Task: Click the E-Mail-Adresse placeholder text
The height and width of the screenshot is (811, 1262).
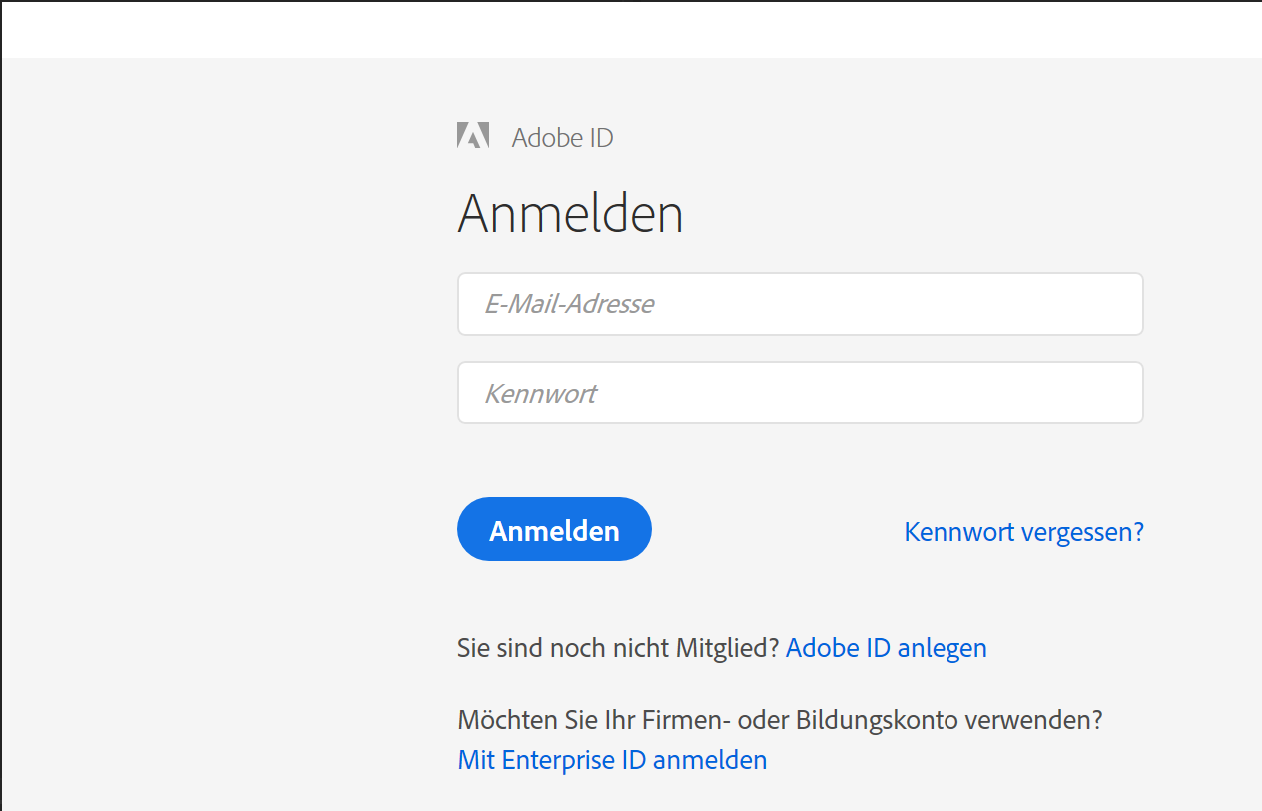Action: tap(569, 304)
